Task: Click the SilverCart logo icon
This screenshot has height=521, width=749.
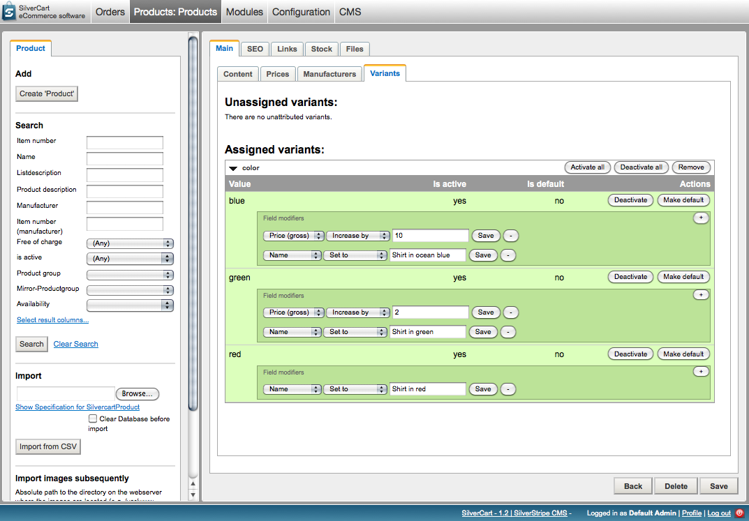Action: pyautogui.click(x=10, y=12)
